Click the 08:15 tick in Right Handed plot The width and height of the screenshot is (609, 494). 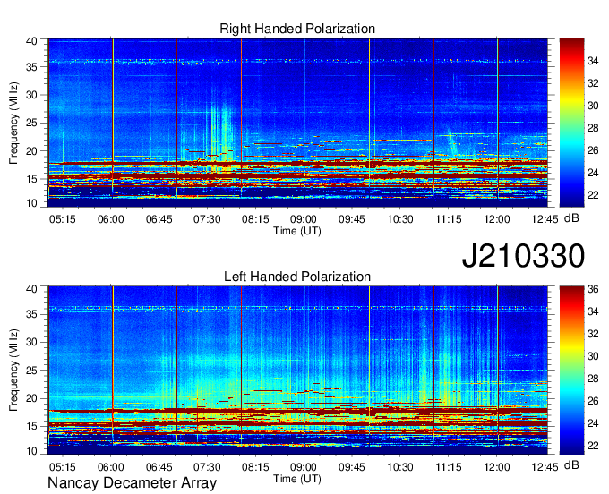pos(255,219)
